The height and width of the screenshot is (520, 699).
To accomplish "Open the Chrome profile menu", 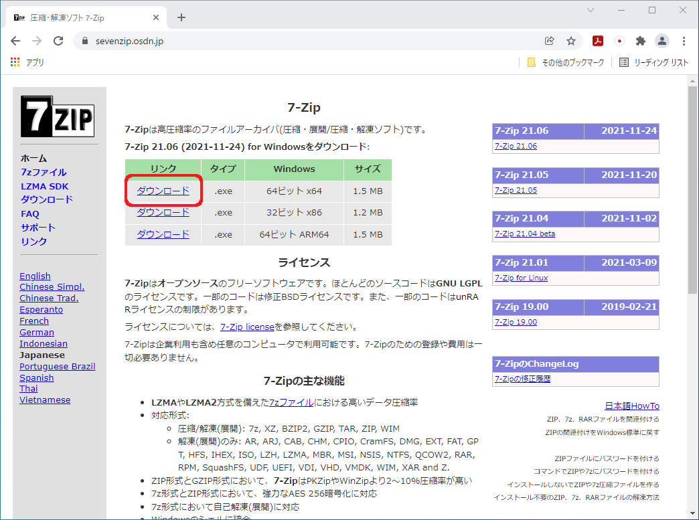I will click(662, 41).
